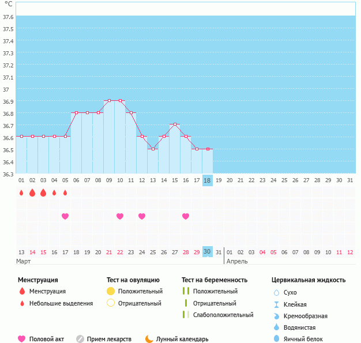
Task: Click the negative ovulation test circle icon
Action: [x=111, y=303]
